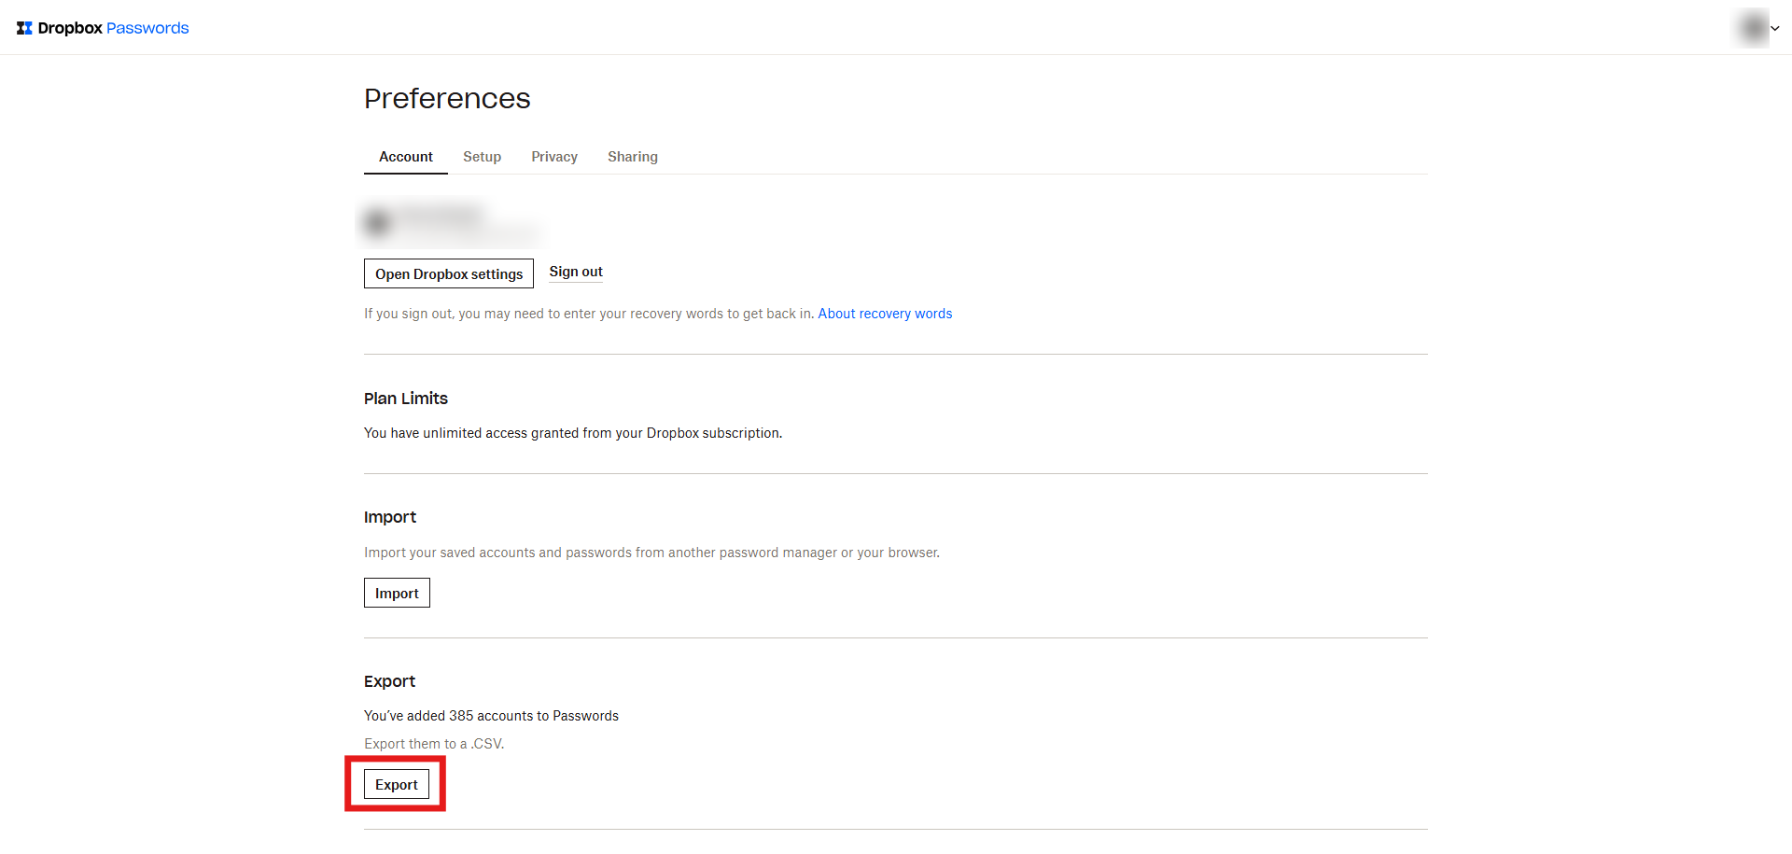Switch to the Account tab
This screenshot has height=854, width=1792.
405,157
